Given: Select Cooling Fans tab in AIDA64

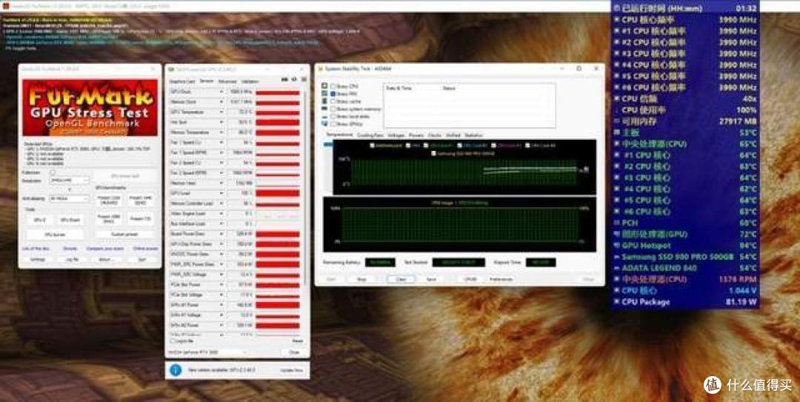Looking at the screenshot, I should 370,135.
